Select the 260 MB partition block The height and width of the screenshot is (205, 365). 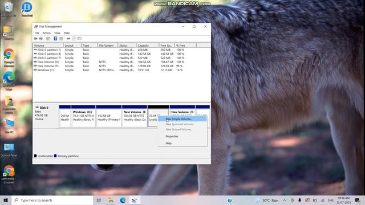[65, 116]
